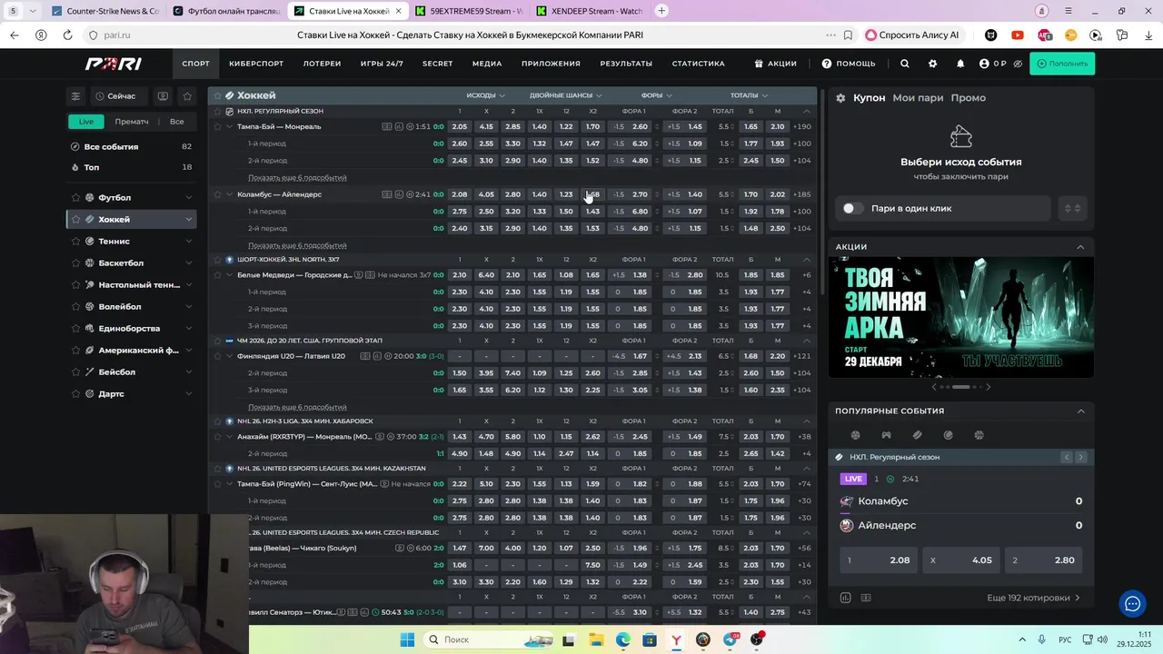The width and height of the screenshot is (1163, 654).
Task: Open the Твоя зимняя арка promo banner
Action: pyautogui.click(x=960, y=317)
